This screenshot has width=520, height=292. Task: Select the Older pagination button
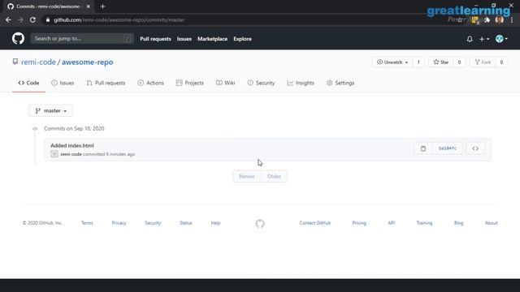(x=275, y=177)
